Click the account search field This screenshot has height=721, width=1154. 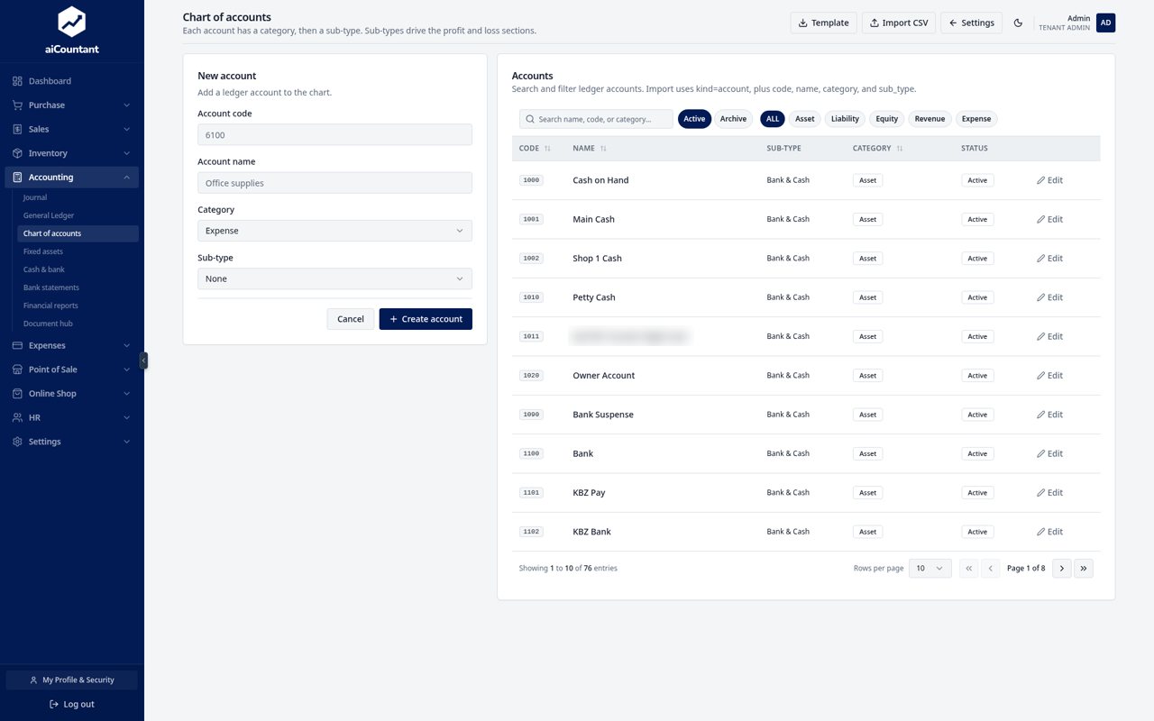(x=596, y=119)
